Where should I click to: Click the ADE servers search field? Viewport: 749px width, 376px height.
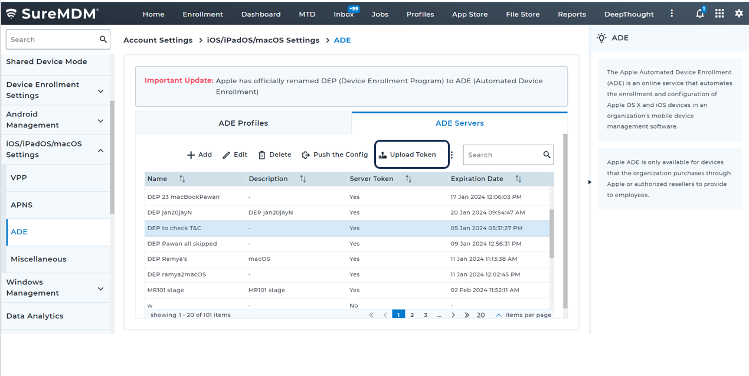(x=503, y=155)
